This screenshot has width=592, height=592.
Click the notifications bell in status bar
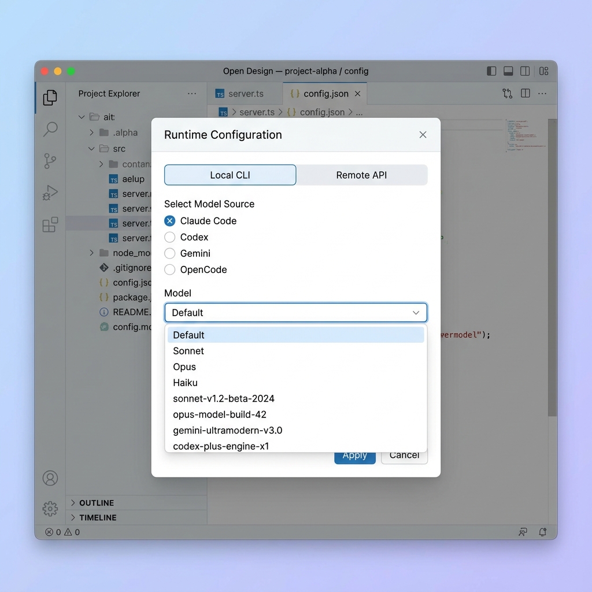(542, 532)
